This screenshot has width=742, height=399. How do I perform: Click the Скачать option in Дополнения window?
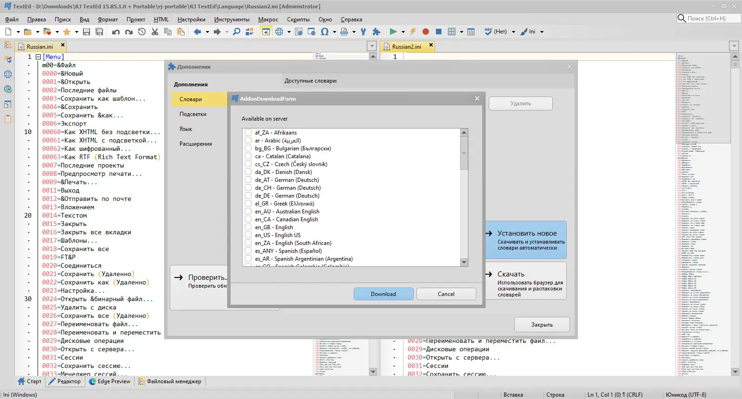point(526,281)
